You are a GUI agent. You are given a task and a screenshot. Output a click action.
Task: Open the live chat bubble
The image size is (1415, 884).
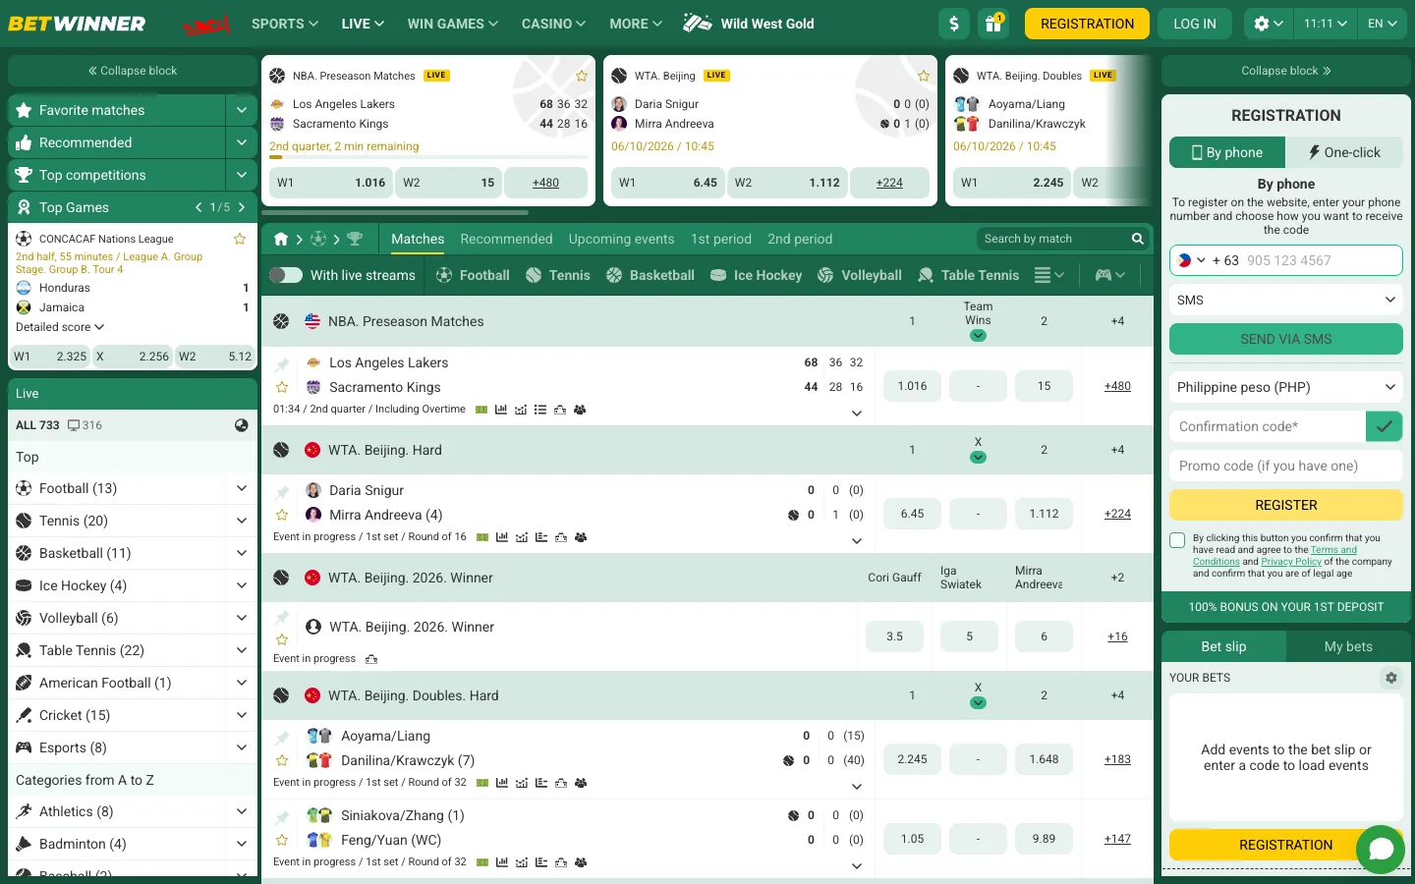coord(1381,850)
